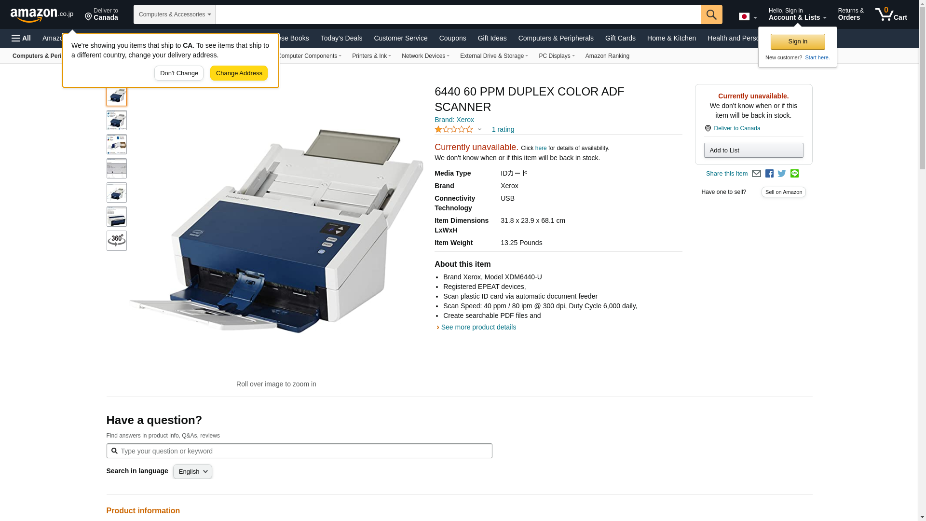The height and width of the screenshot is (521, 926).
Task: Expand Computers & Accessories search category dropdown
Action: click(175, 14)
